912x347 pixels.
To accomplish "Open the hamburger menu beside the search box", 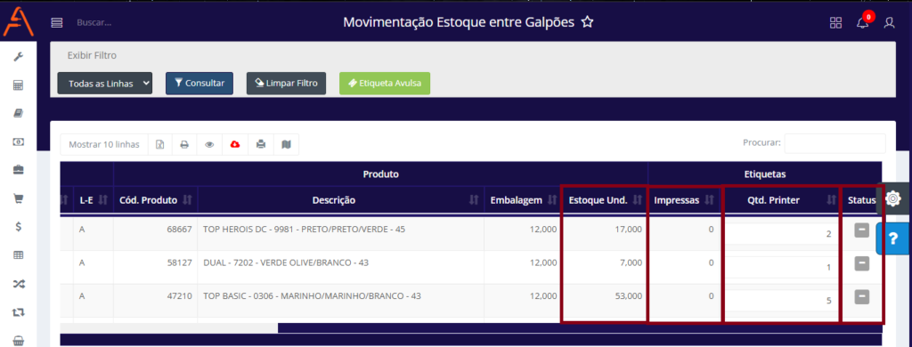I will pyautogui.click(x=56, y=22).
